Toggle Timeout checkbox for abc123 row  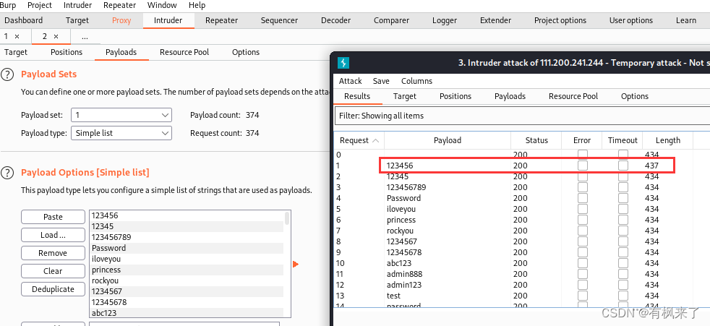click(623, 264)
